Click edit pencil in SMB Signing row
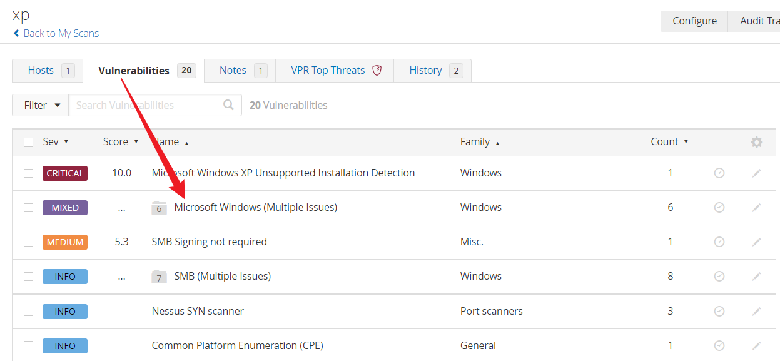 [x=757, y=242]
